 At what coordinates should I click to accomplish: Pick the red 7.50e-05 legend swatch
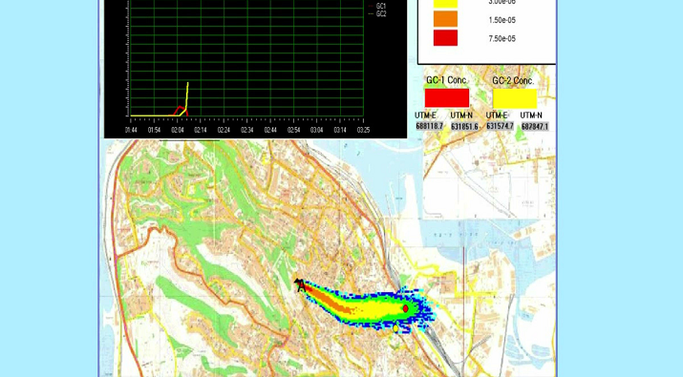[445, 38]
